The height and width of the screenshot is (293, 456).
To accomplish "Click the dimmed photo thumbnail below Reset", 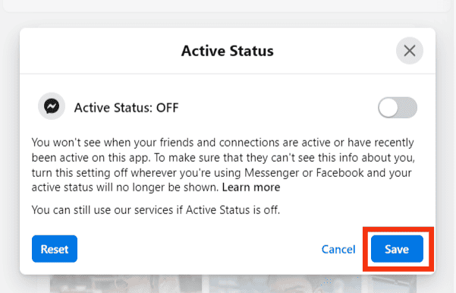I will (x=126, y=284).
